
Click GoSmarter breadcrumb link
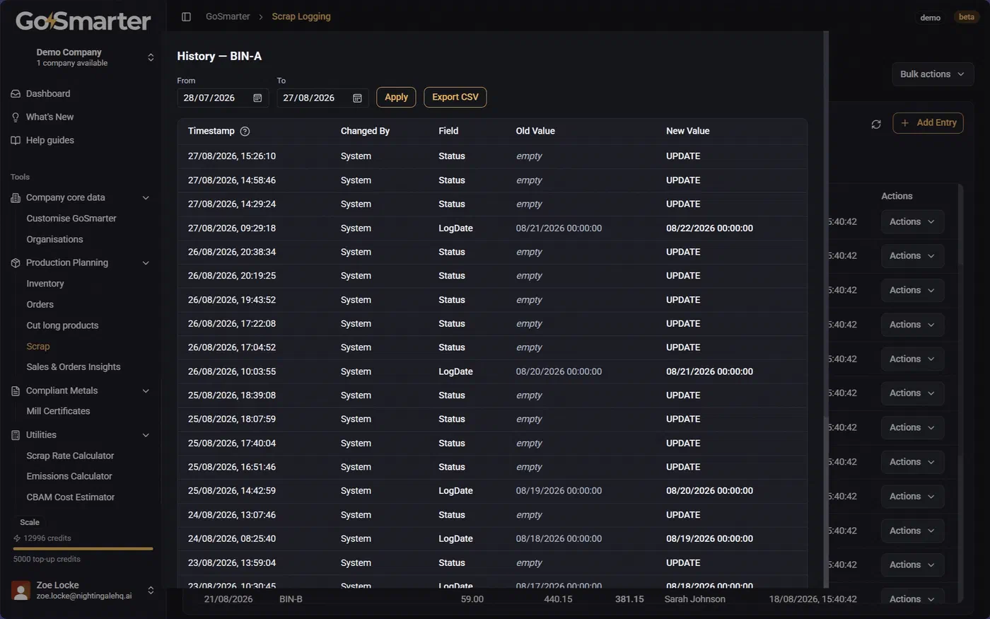tap(228, 16)
